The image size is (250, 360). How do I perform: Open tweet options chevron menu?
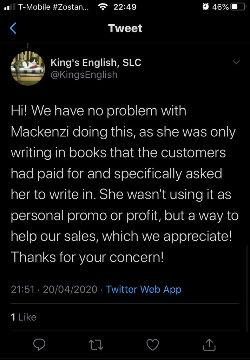click(x=236, y=63)
